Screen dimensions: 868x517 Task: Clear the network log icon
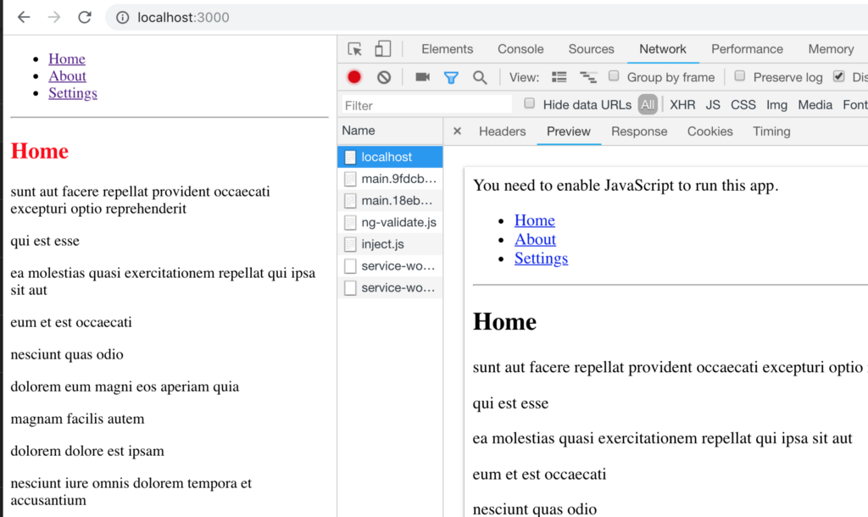tap(384, 77)
